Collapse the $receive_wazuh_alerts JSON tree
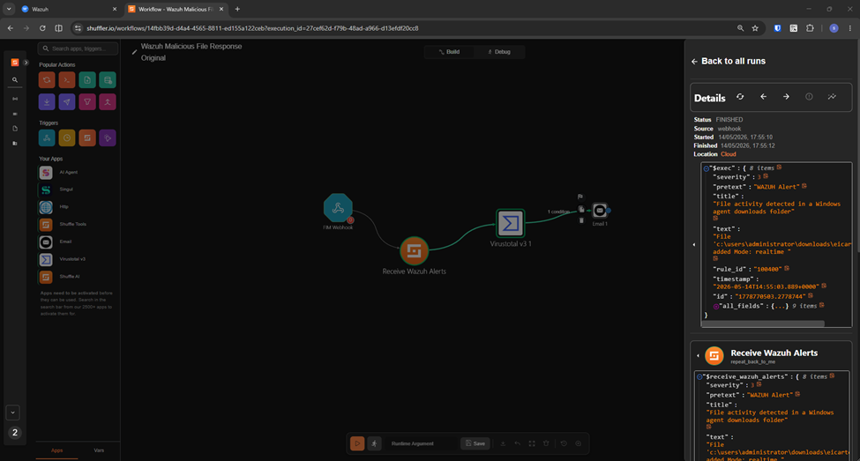The height and width of the screenshot is (461, 860). (x=699, y=377)
